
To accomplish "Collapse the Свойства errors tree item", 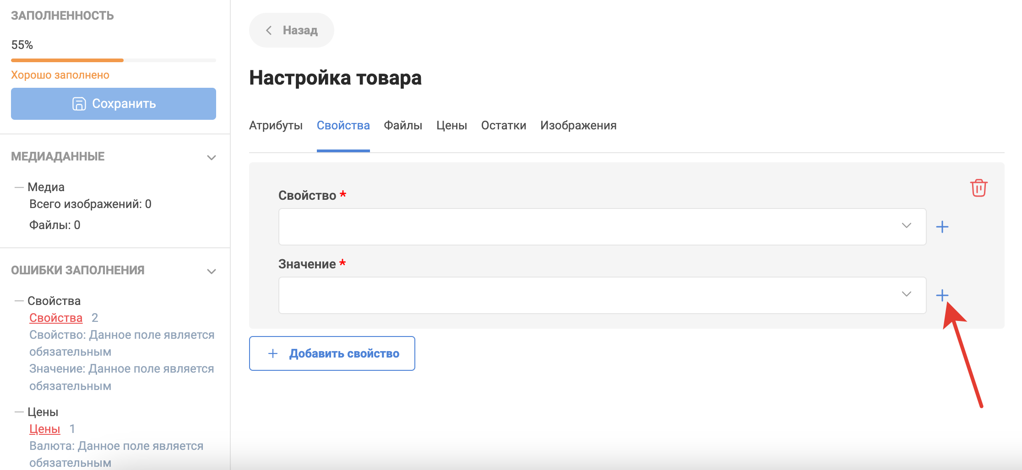I will (19, 301).
